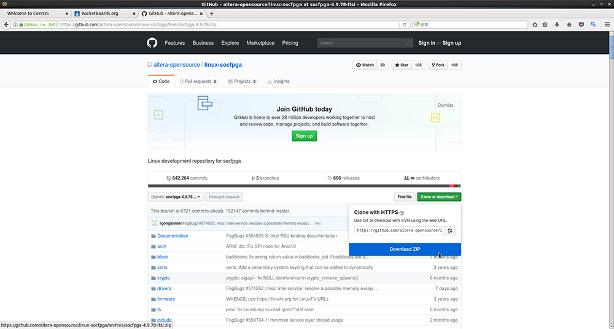Close the Welcome to CentOS tab
Image resolution: width=614 pixels, height=329 pixels.
[x=66, y=13]
